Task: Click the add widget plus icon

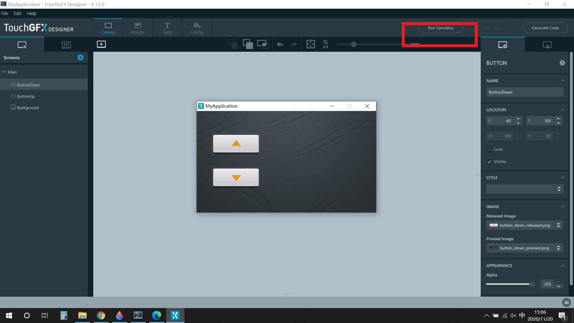Action: coord(101,44)
